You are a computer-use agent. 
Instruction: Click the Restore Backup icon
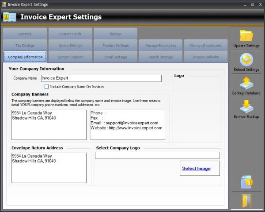(246, 107)
